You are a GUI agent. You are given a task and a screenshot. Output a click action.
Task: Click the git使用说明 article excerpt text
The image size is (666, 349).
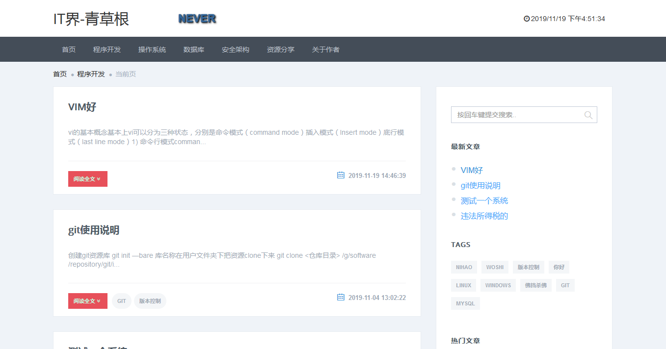[222, 260]
